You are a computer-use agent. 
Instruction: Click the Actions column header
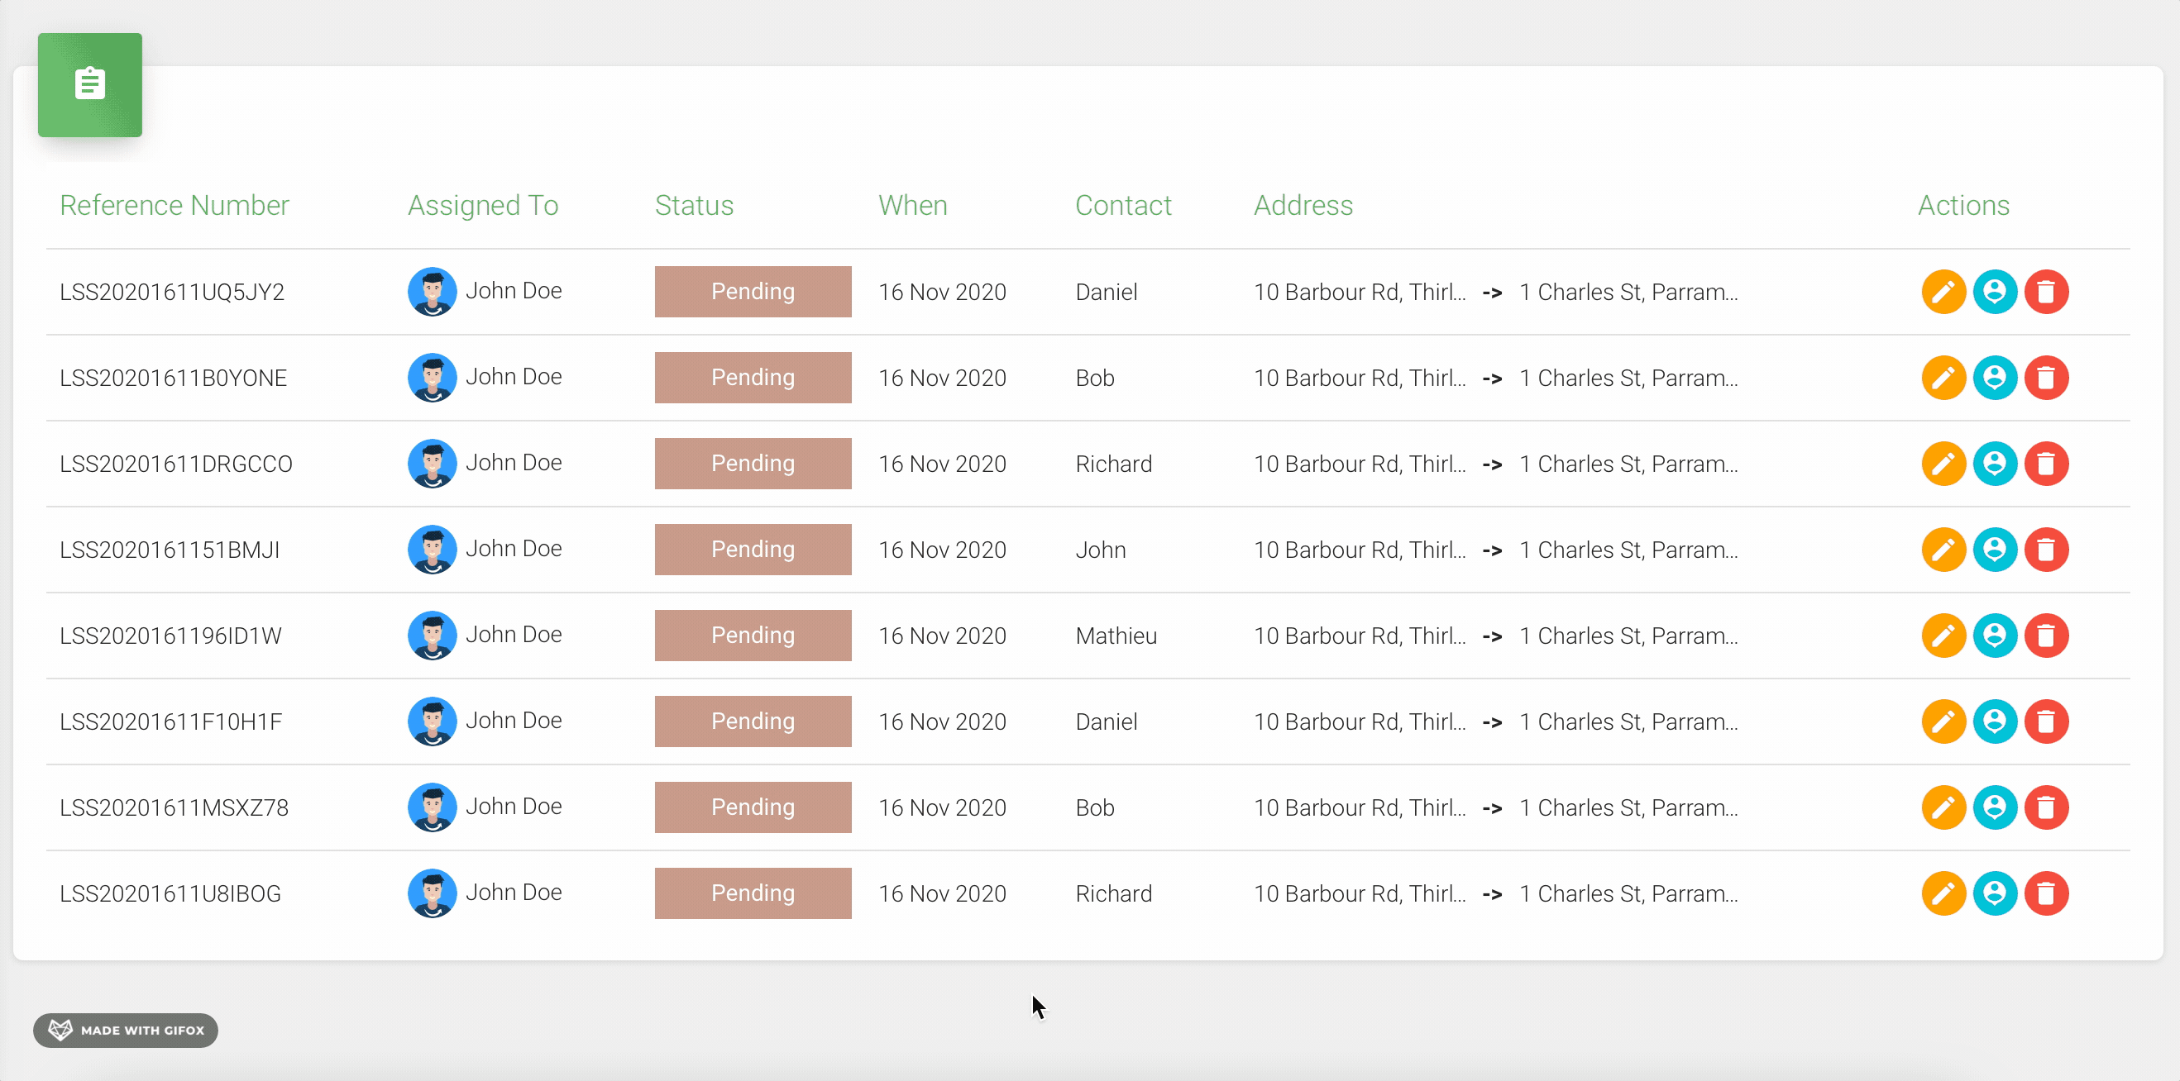(x=1963, y=205)
